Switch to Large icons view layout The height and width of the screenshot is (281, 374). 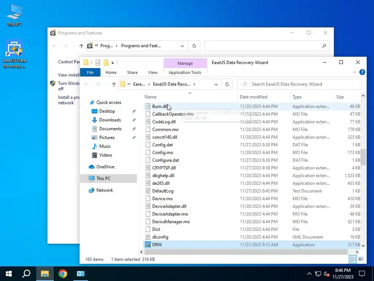click(x=361, y=259)
